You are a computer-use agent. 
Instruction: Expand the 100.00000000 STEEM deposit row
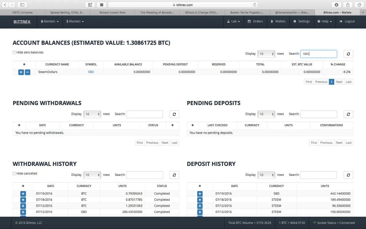coord(200,212)
